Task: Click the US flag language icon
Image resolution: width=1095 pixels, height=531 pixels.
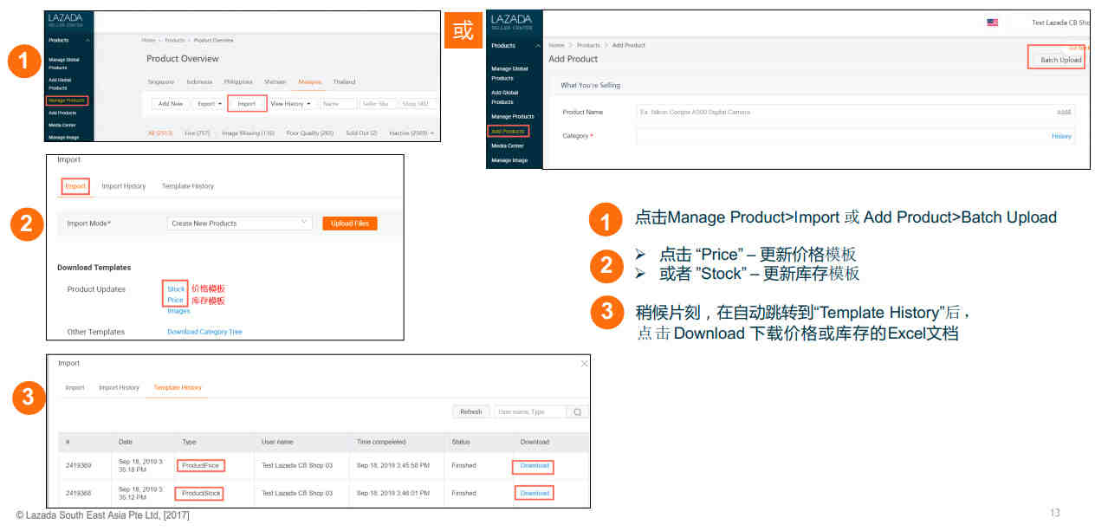Action: coord(992,23)
